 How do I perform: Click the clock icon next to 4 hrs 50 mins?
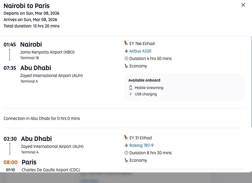pyautogui.click(x=126, y=58)
